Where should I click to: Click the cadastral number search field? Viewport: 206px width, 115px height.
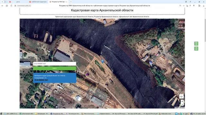point(54,64)
